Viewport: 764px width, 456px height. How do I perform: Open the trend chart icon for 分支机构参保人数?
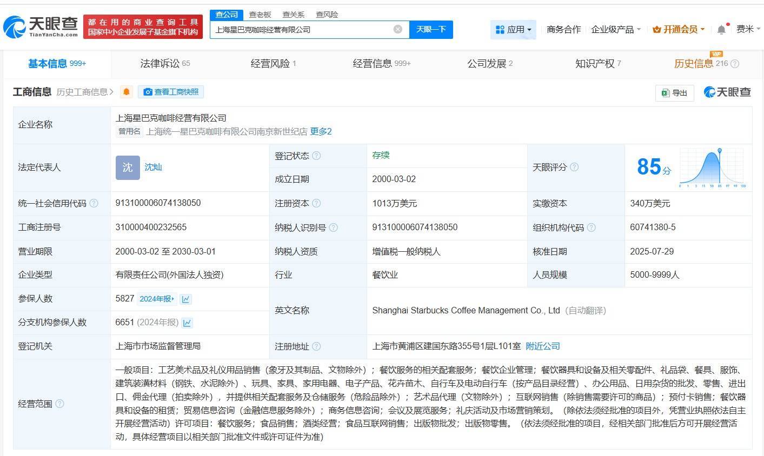187,323
